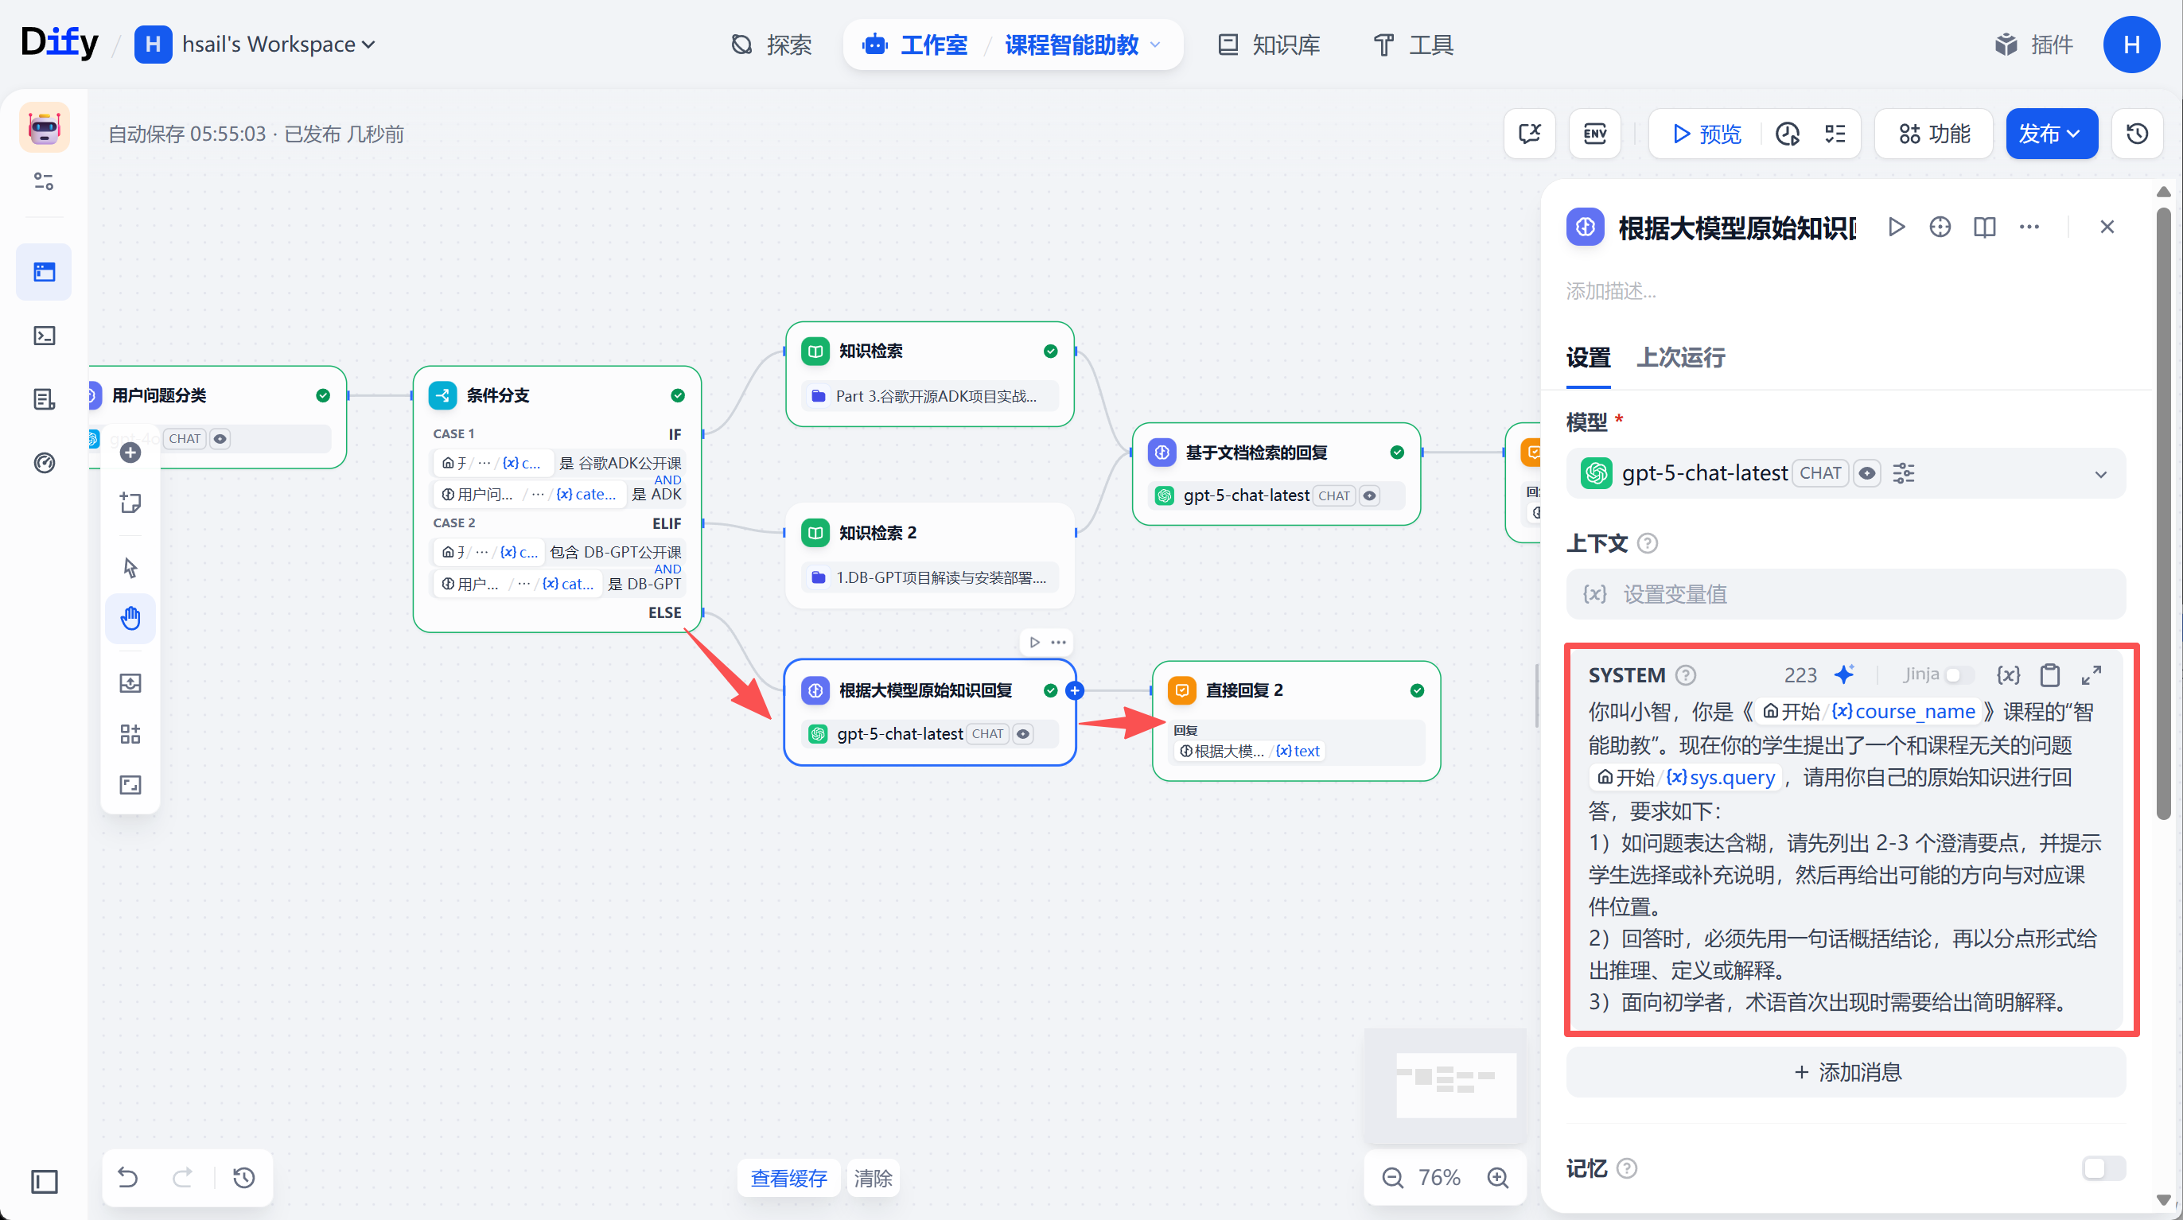
Task: Click the add note icon in tool palette
Action: point(130,503)
